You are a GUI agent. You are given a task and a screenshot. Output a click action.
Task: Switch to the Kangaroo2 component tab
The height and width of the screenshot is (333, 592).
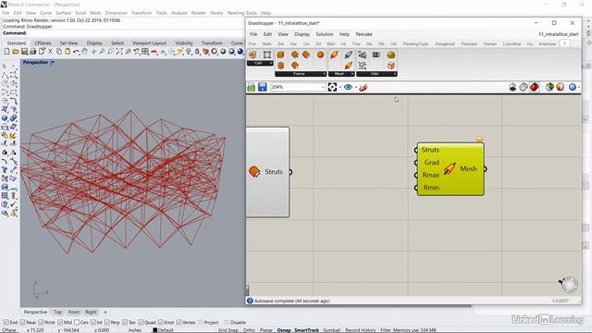coord(445,43)
